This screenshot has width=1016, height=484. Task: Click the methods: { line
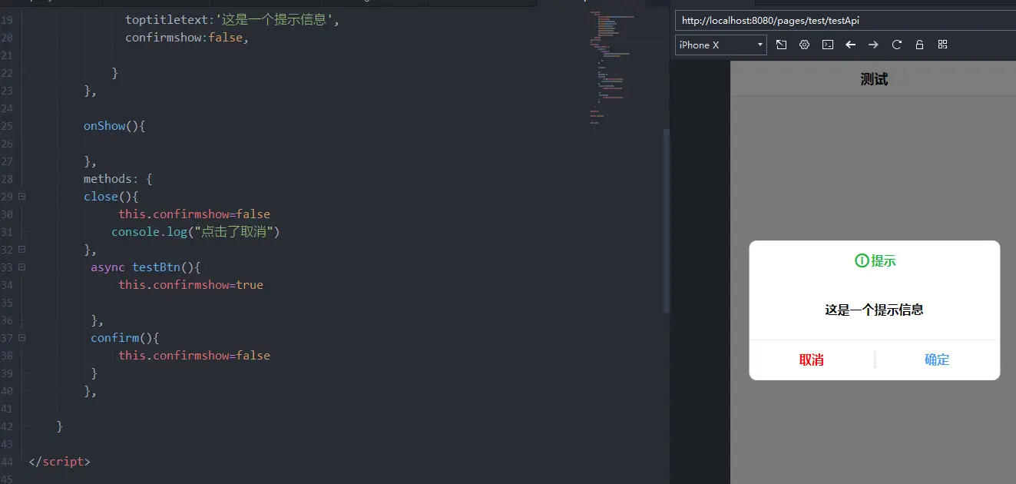[118, 179]
